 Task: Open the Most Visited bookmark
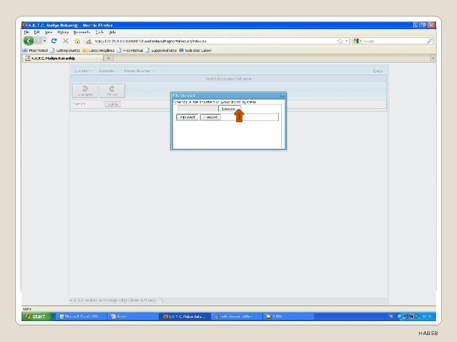[36, 50]
